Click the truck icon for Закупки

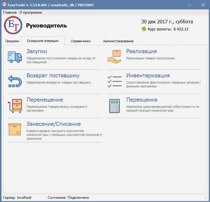pyautogui.click(x=14, y=57)
